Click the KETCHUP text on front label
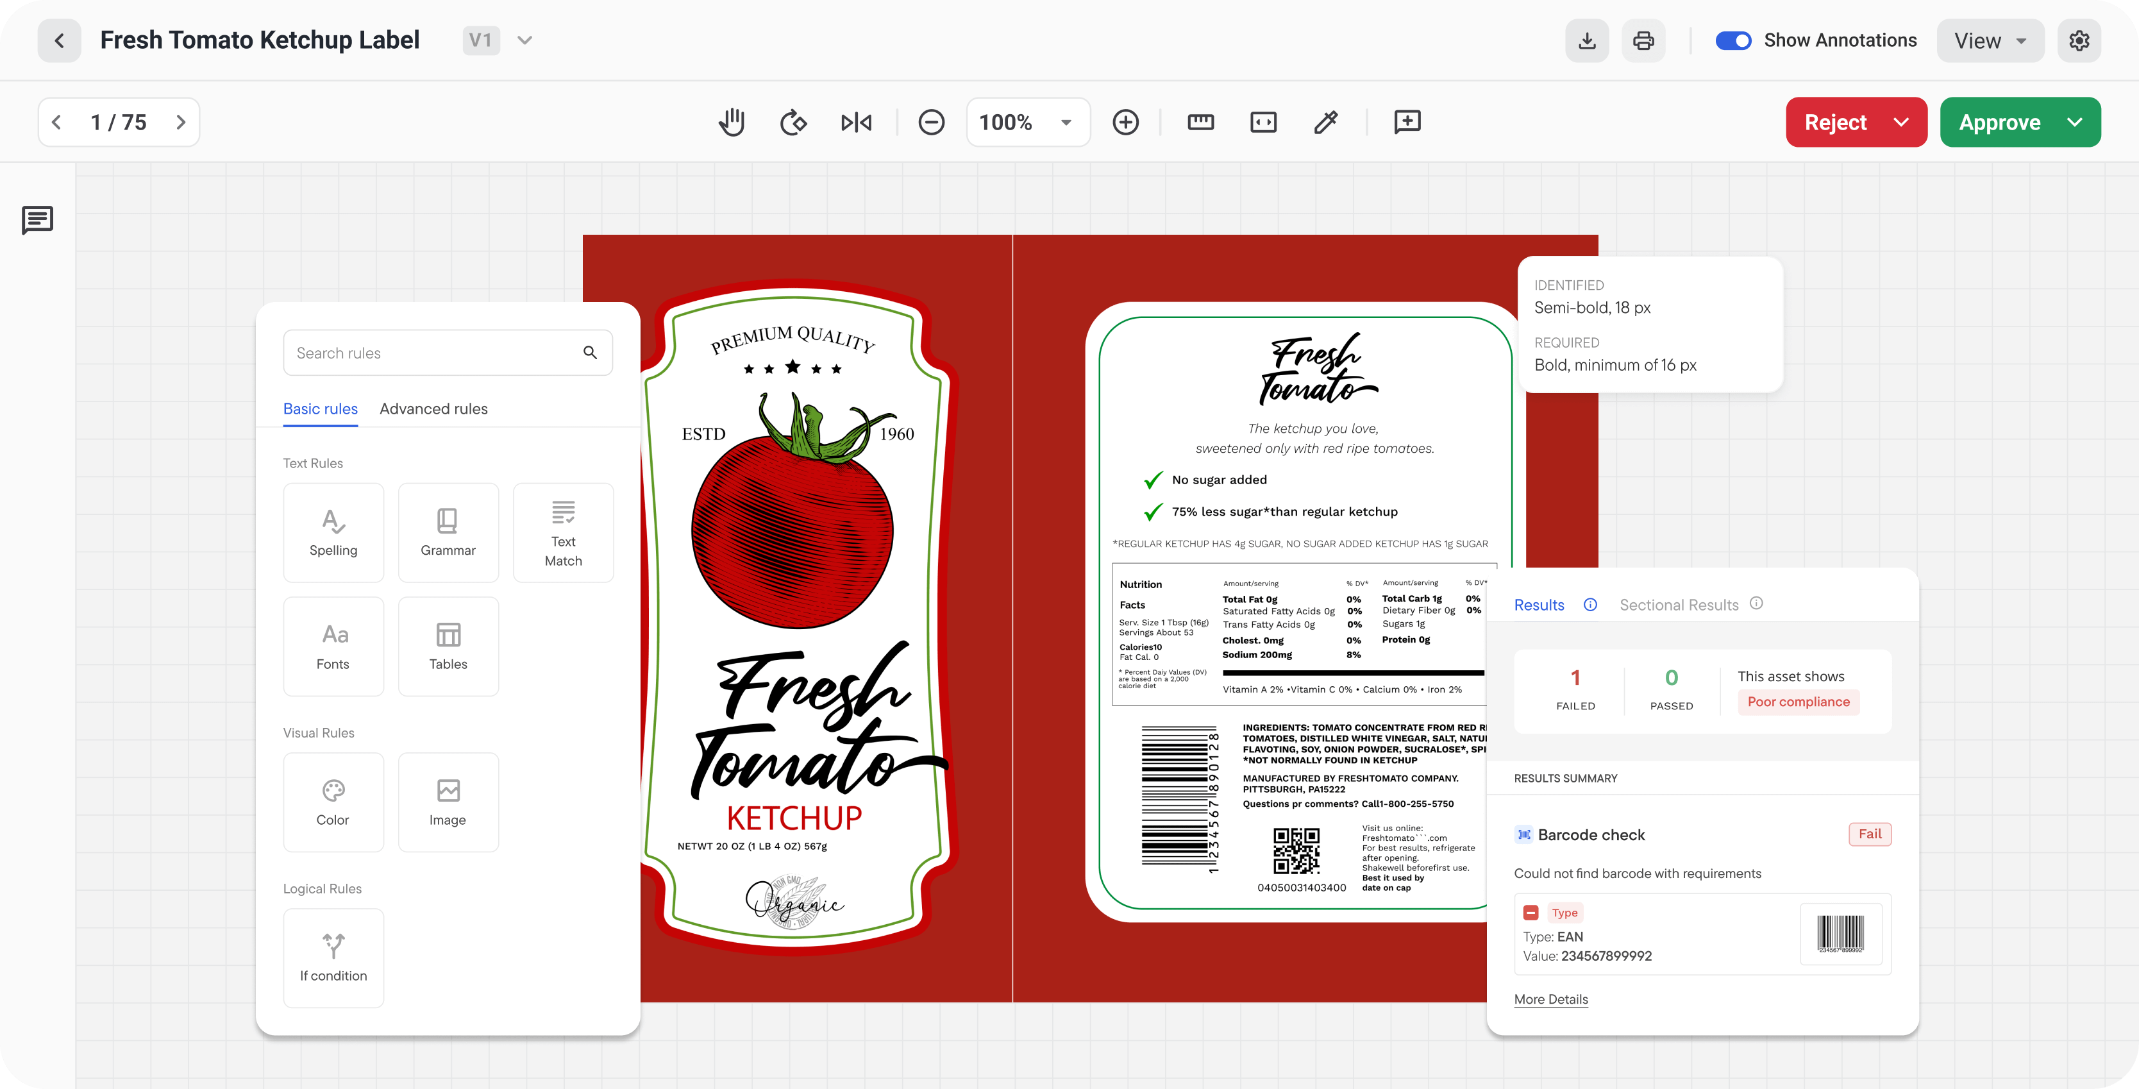This screenshot has width=2139, height=1089. click(x=794, y=818)
